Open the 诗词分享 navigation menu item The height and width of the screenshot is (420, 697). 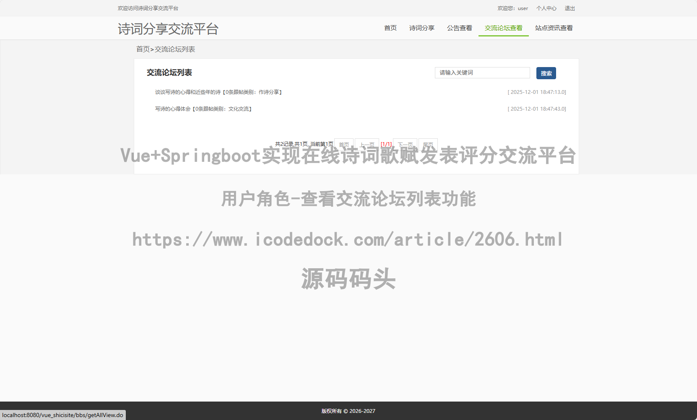[421, 28]
